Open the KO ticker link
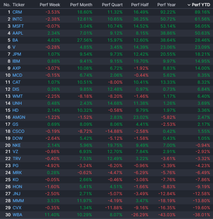Viewport: 213px width, 219px height. point(16,180)
